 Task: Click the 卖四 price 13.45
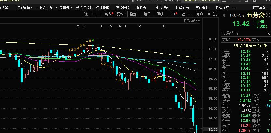[246, 56]
